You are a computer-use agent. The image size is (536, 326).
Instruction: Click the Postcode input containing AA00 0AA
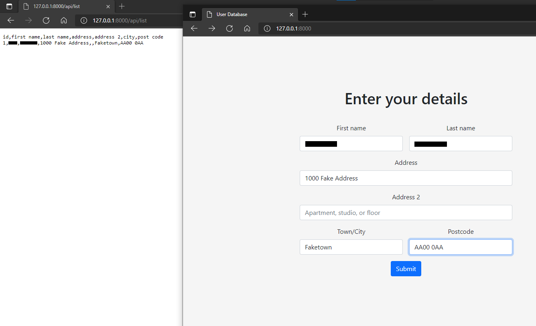point(461,247)
